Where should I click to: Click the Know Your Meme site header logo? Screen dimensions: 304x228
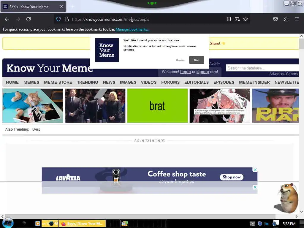(x=50, y=68)
